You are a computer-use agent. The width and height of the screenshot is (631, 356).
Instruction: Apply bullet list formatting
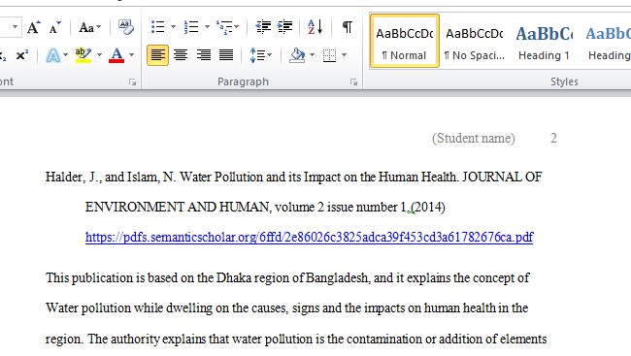[157, 27]
